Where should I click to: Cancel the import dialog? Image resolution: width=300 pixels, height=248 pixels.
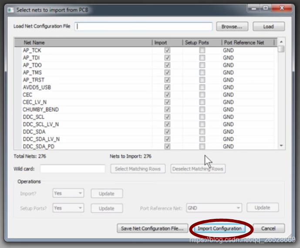point(268,228)
